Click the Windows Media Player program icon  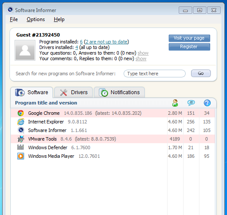(x=21, y=156)
